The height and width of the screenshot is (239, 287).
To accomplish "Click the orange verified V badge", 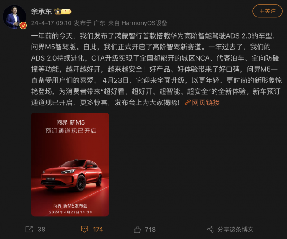I will click(23, 26).
